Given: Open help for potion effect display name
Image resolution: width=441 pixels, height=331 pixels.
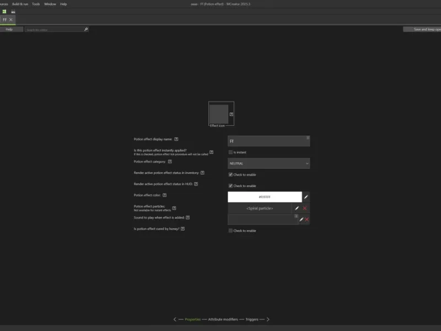Looking at the screenshot, I should (176, 139).
